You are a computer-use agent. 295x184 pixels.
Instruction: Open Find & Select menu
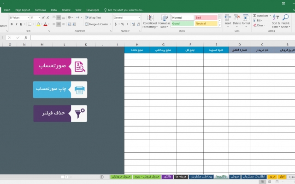click(285, 22)
